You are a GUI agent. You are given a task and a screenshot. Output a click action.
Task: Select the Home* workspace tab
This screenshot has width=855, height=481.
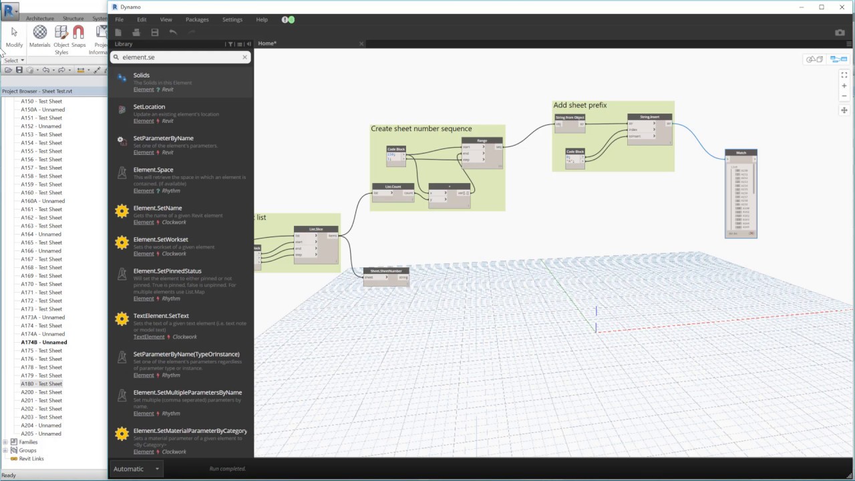click(267, 43)
